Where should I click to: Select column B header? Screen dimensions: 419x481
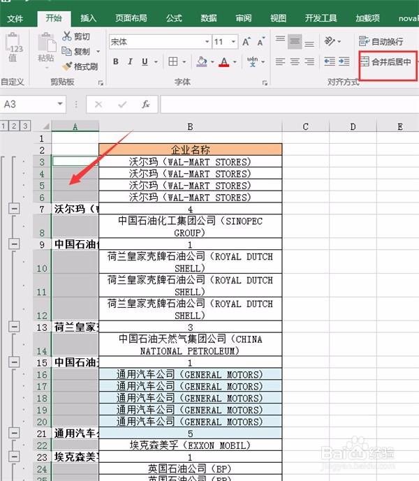(x=191, y=126)
